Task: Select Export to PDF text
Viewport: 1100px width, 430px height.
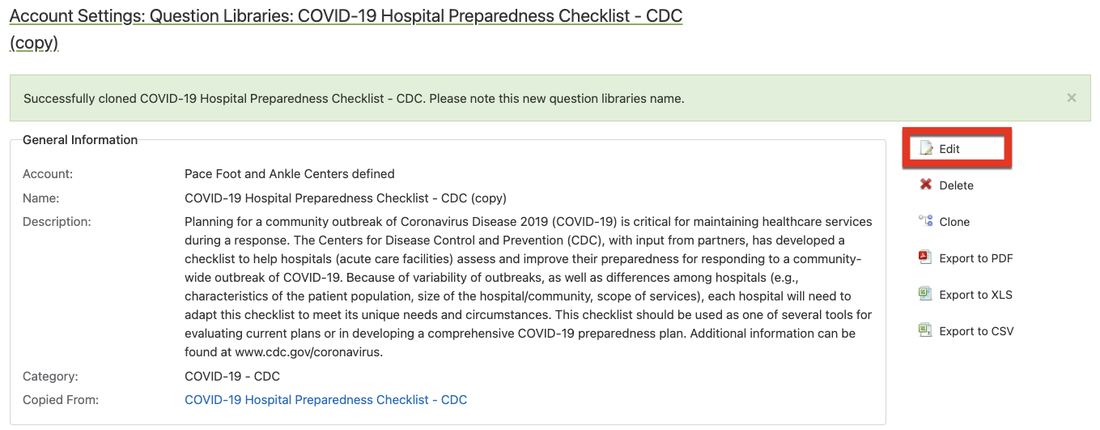Action: coord(976,258)
